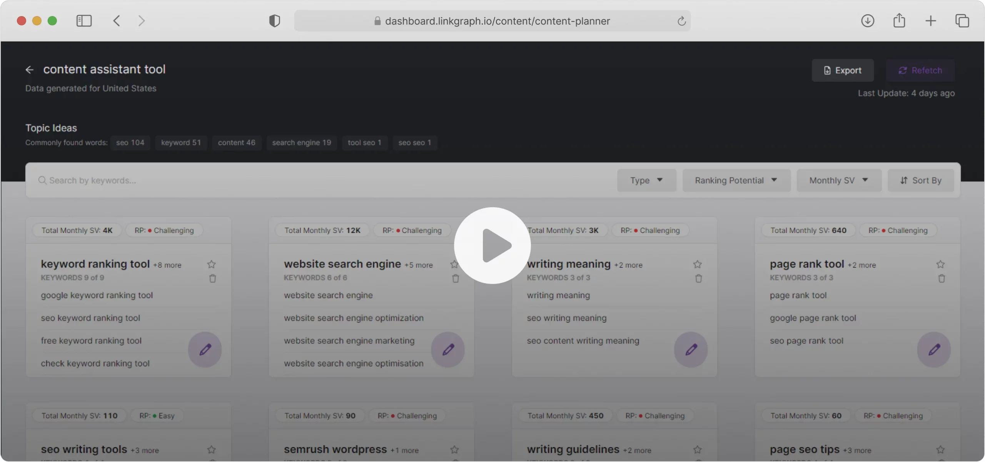The height and width of the screenshot is (462, 985).
Task: Expand '+5 more' on website search engine
Action: (419, 265)
